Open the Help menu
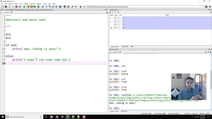The width and height of the screenshot is (212, 119). (54, 4)
